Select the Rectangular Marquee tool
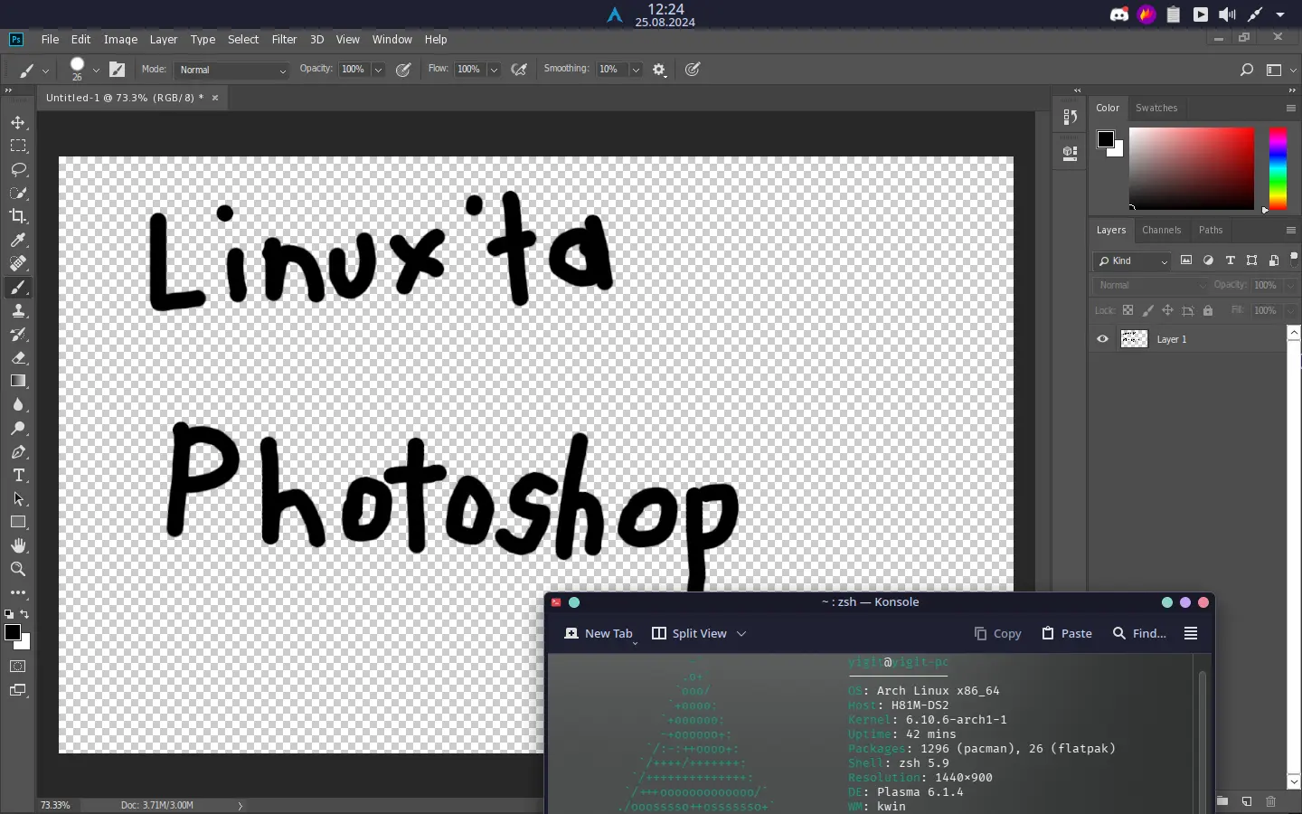 pos(18,146)
